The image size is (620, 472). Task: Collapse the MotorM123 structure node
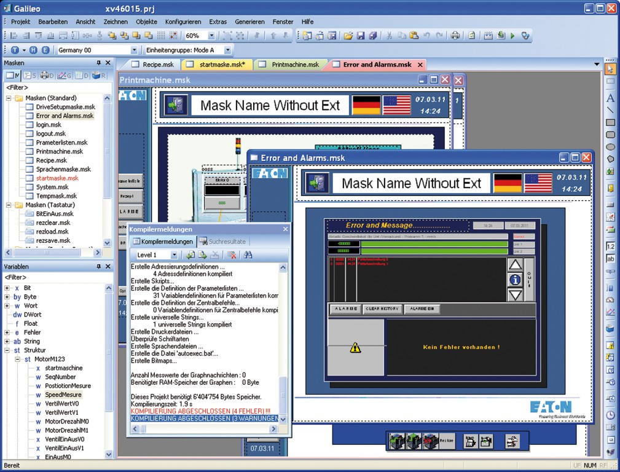coord(17,360)
